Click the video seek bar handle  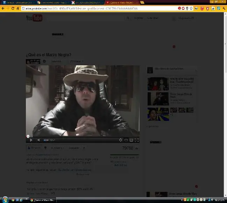click(x=28, y=136)
